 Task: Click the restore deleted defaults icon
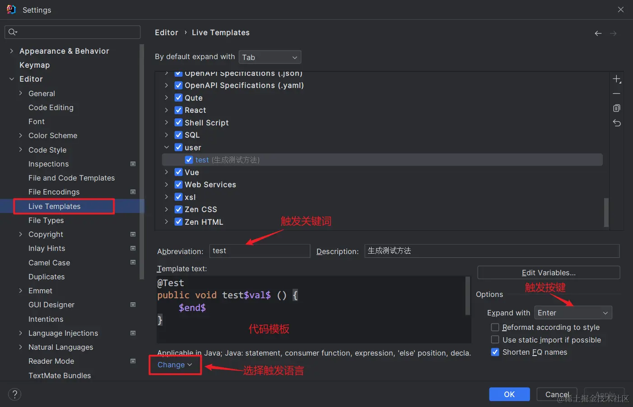point(617,123)
